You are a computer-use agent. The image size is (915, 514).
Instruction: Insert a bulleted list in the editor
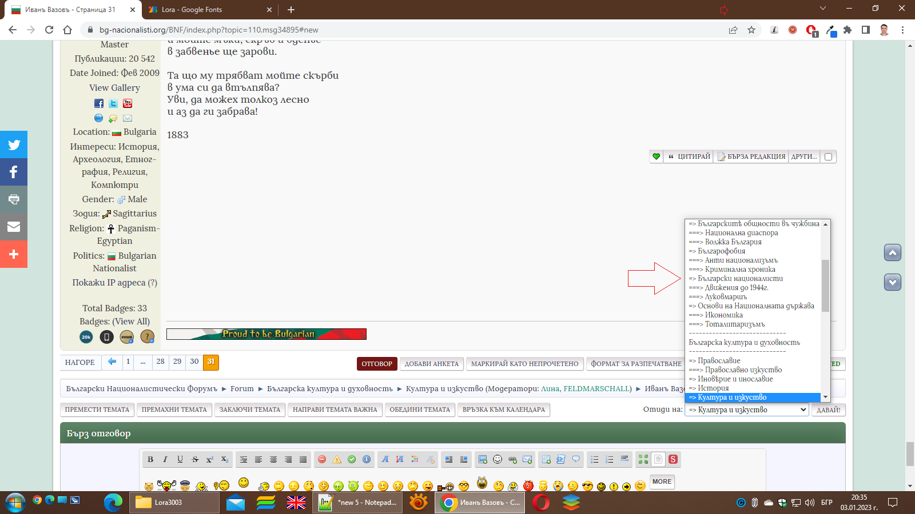click(x=595, y=459)
